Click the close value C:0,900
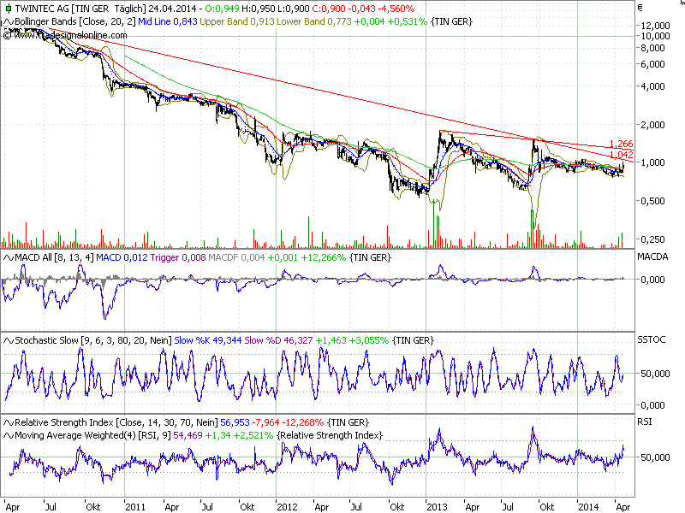This screenshot has width=685, height=513. [329, 9]
